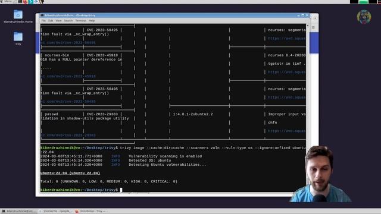This screenshot has height=214, width=381.
Task: Switch to Dockerfile openjdk taskbar item
Action: click(55, 212)
